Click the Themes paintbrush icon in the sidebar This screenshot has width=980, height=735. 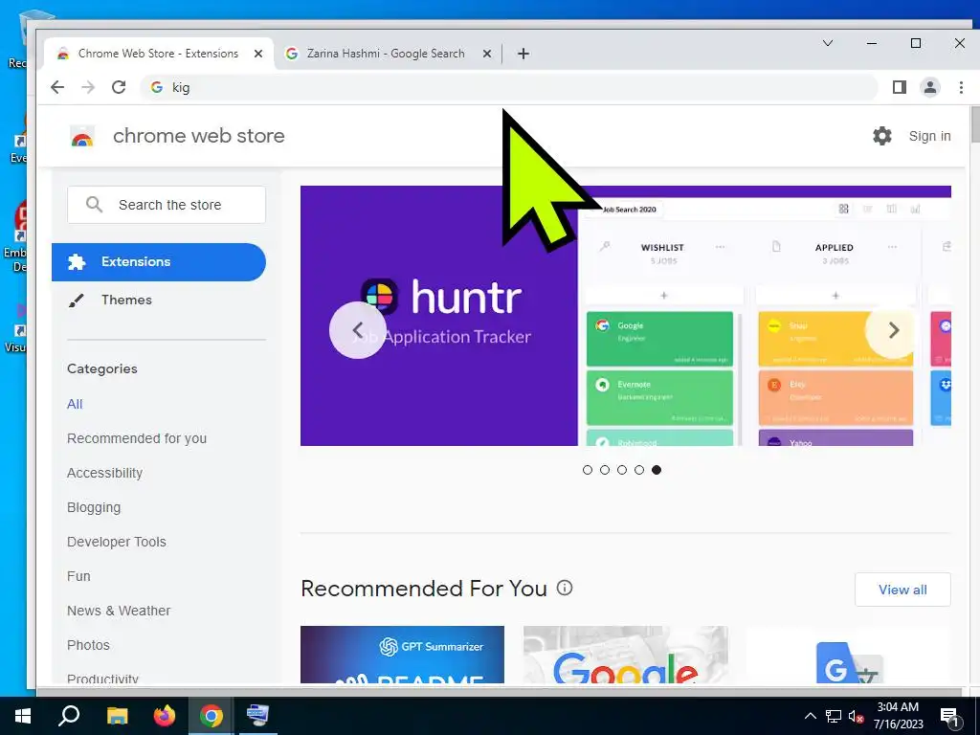(x=77, y=301)
